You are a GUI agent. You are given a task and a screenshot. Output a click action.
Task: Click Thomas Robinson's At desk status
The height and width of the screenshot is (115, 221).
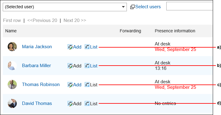pos(163,82)
